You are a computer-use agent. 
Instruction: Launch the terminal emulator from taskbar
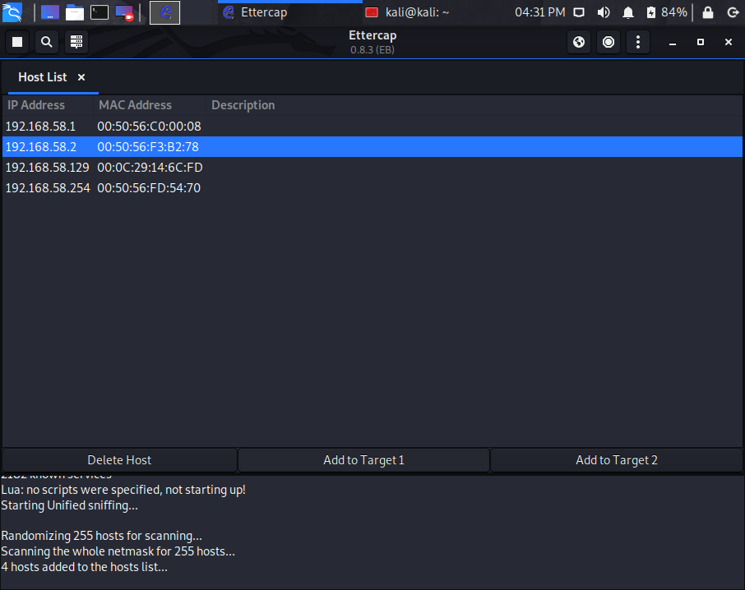pyautogui.click(x=99, y=12)
